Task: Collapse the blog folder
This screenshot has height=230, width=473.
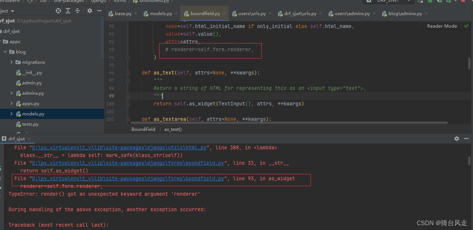Action: pyautogui.click(x=5, y=52)
